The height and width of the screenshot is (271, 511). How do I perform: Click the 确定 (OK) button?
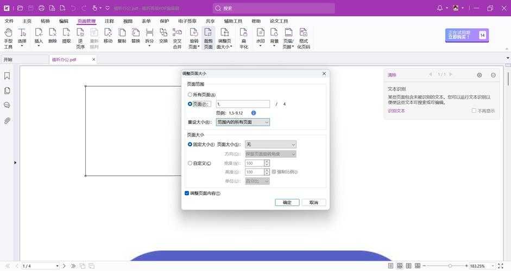coord(287,203)
